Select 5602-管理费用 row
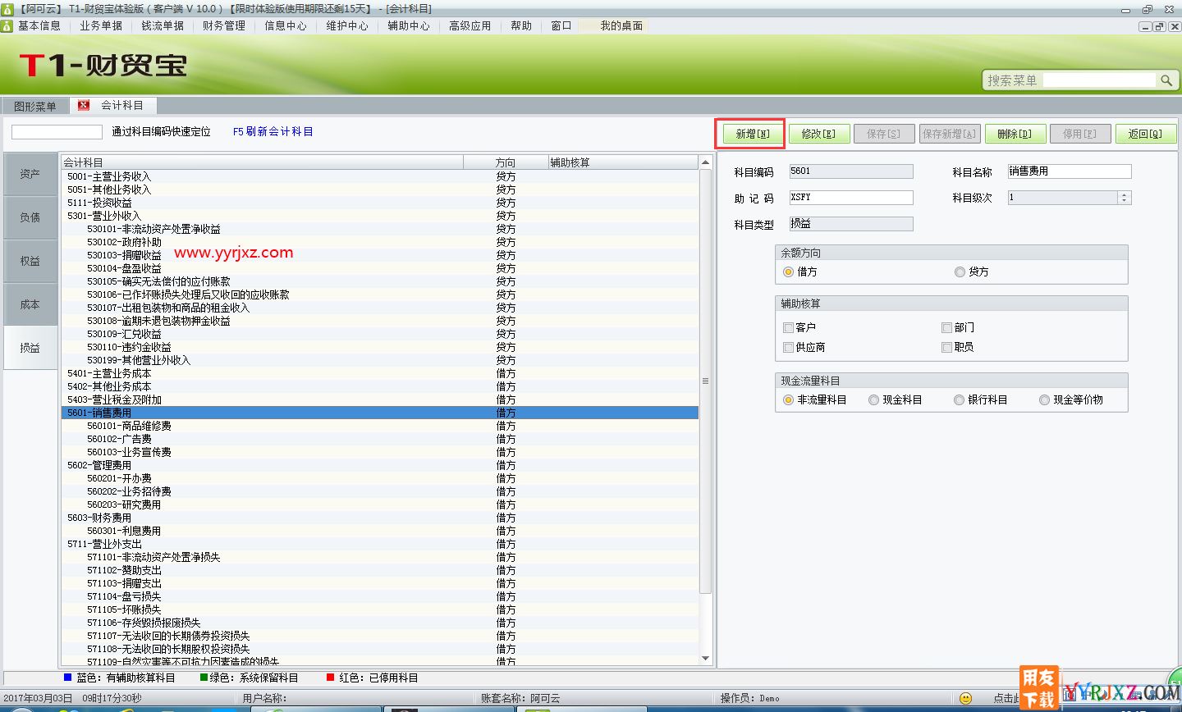The width and height of the screenshot is (1182, 712). (x=380, y=465)
